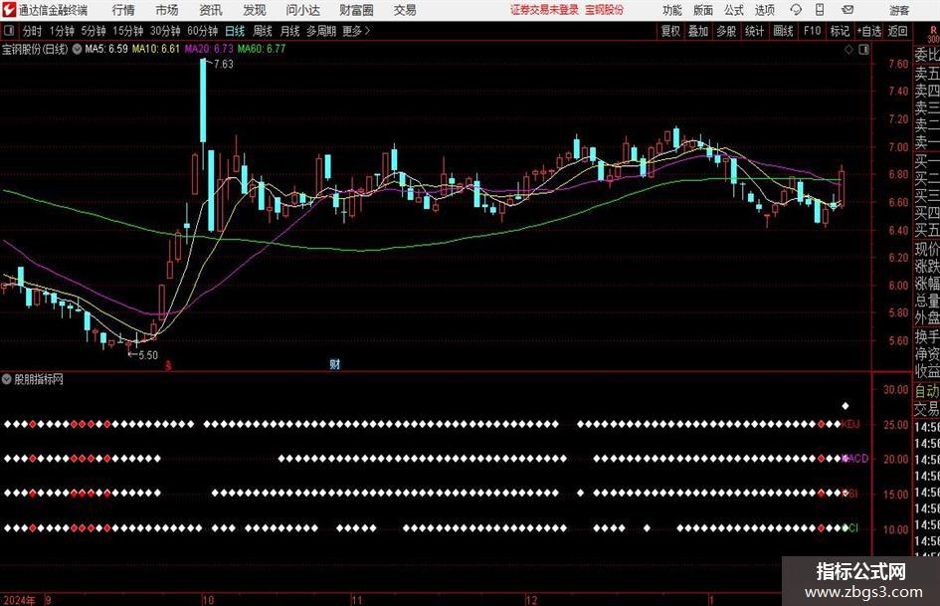Open the 问小达 menu
The height and width of the screenshot is (606, 940).
click(302, 10)
